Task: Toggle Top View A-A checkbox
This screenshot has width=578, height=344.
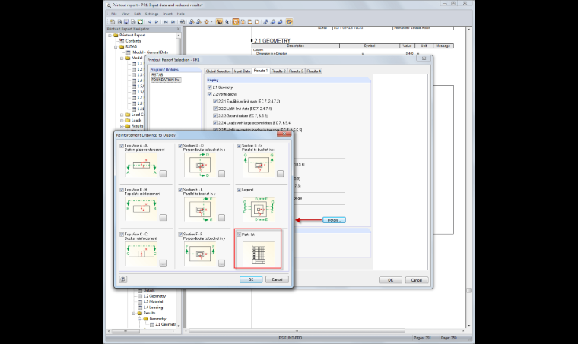Action: [122, 146]
